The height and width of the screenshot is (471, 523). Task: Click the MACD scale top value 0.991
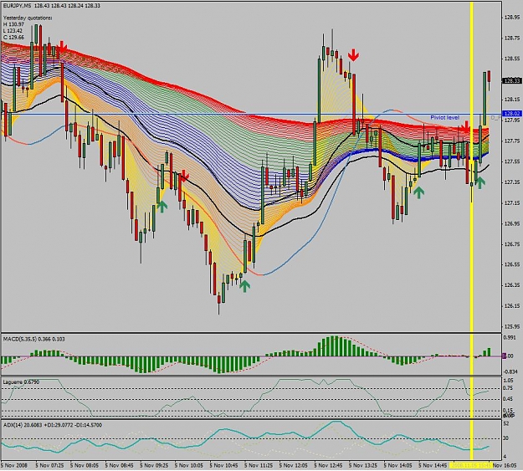510,338
